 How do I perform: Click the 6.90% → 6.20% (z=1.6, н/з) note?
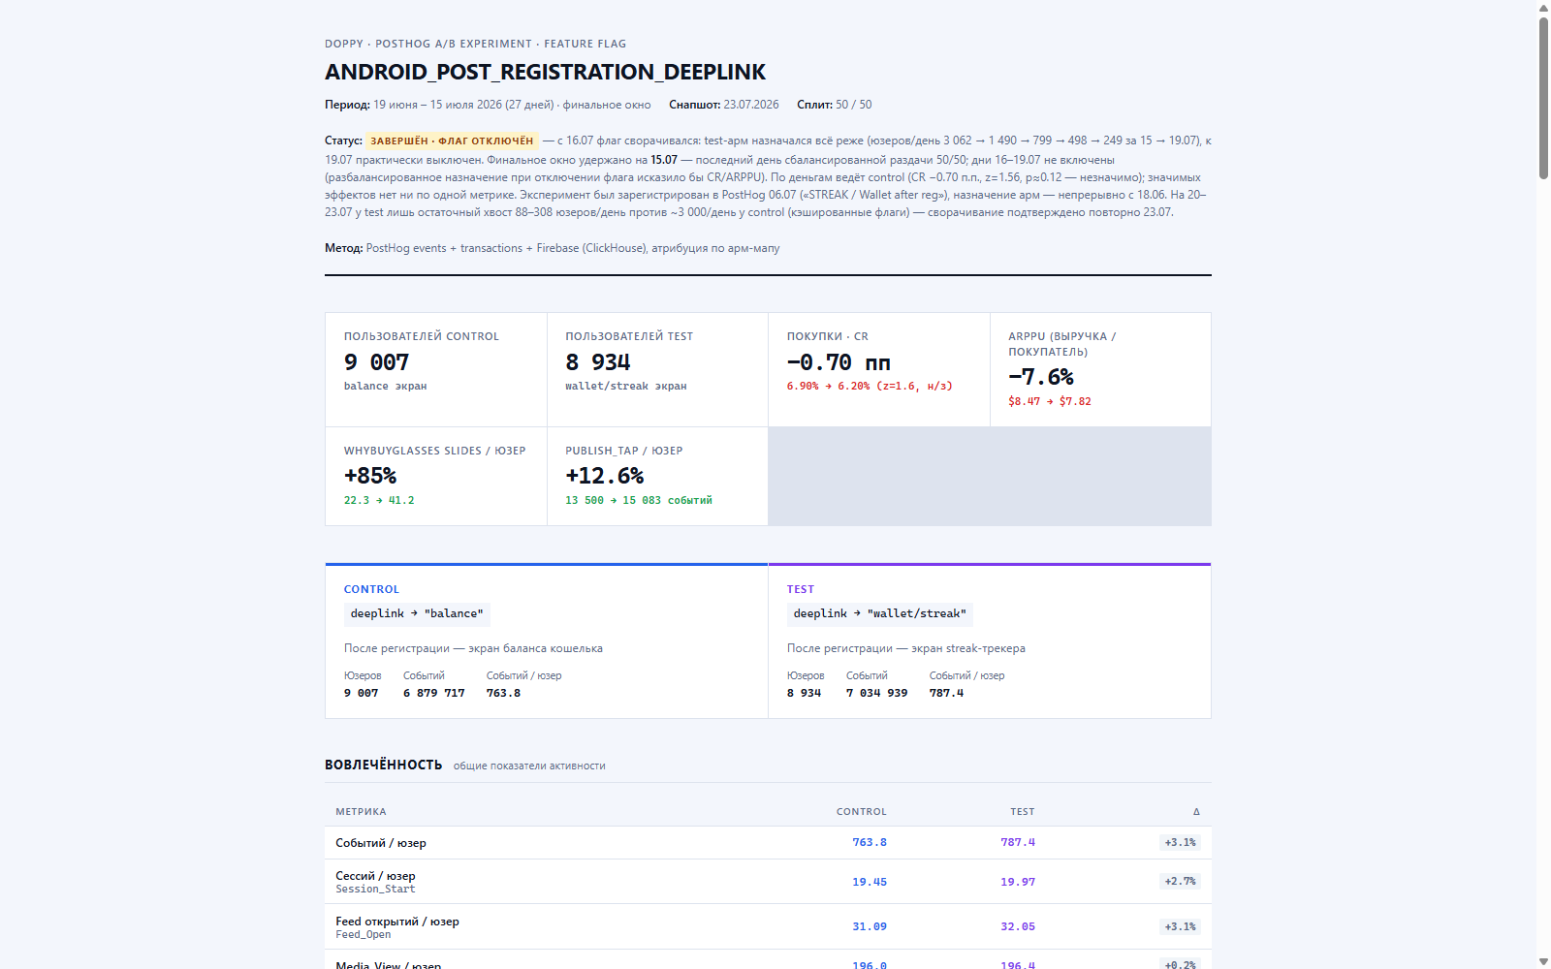pos(870,386)
